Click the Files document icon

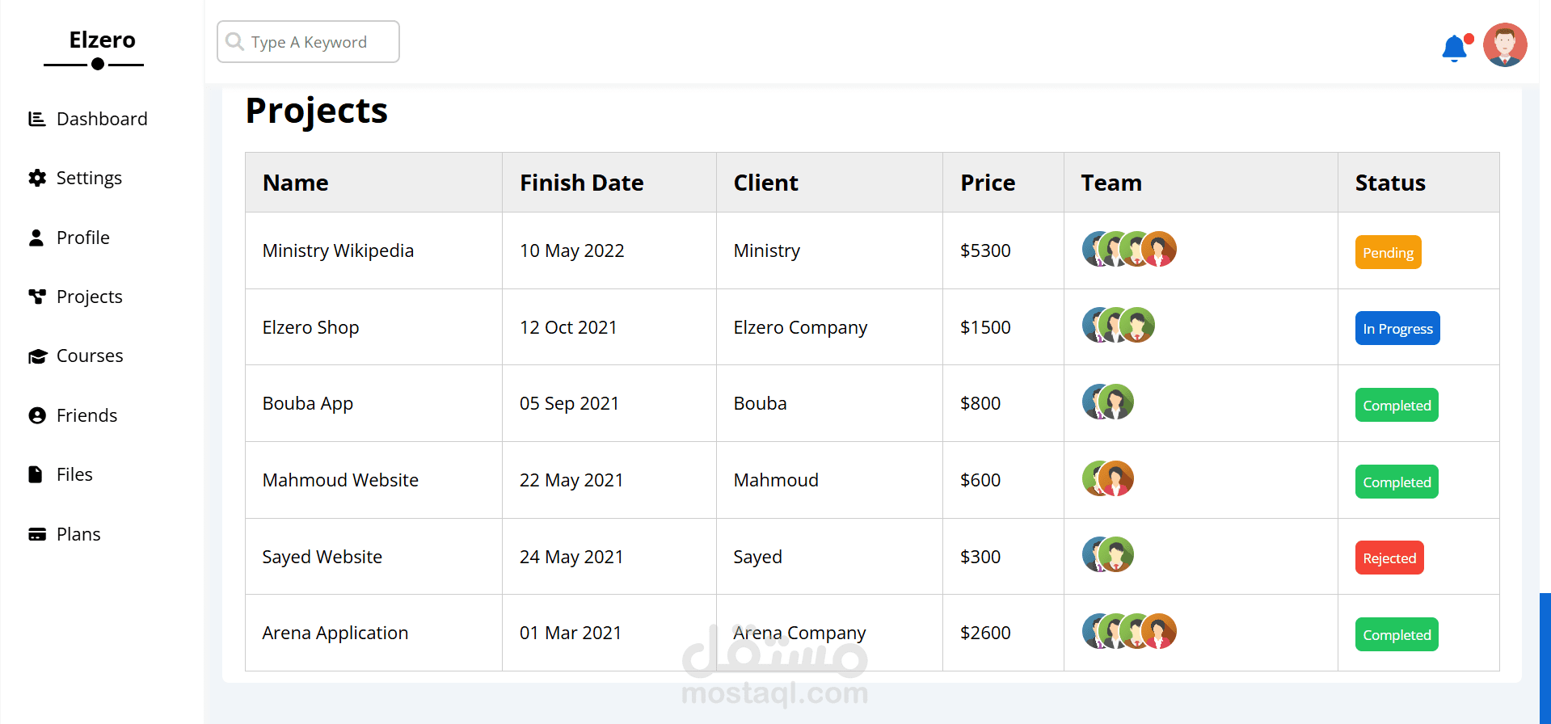[36, 474]
